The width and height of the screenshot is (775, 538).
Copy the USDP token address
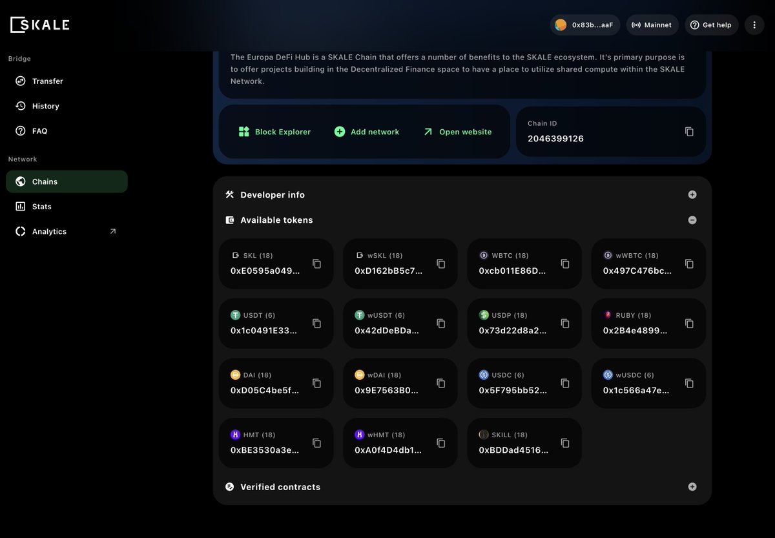pyautogui.click(x=565, y=324)
